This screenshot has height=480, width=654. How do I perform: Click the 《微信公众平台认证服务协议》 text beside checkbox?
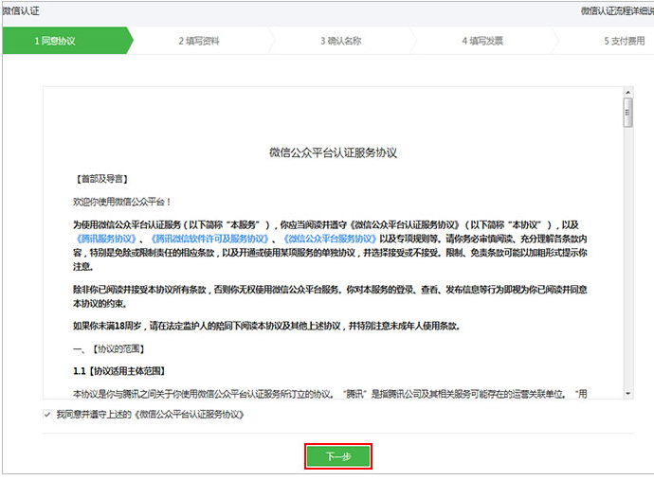coord(189,415)
